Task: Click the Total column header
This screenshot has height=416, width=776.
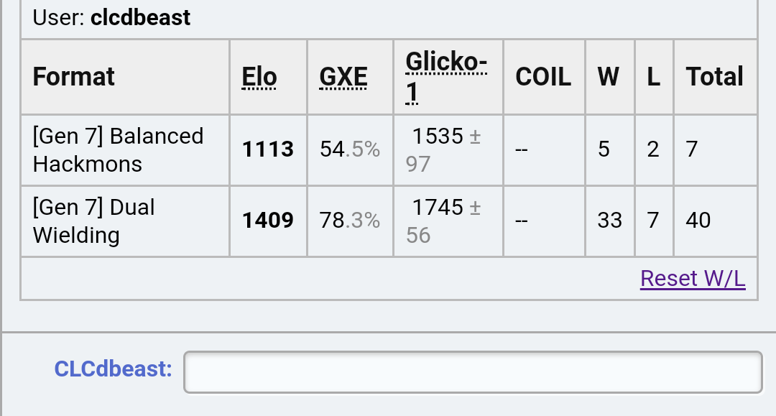Action: point(714,77)
